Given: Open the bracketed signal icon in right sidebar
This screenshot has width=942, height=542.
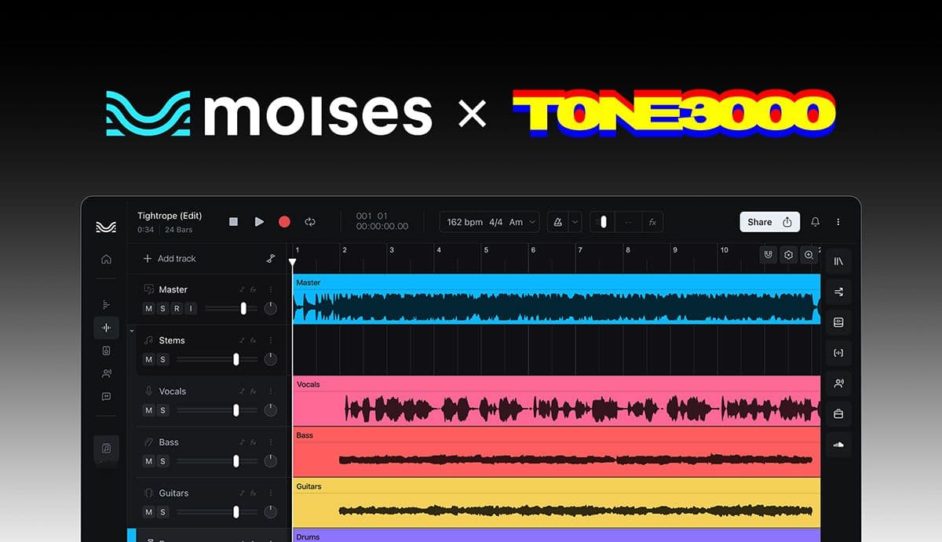Looking at the screenshot, I should click(x=838, y=353).
